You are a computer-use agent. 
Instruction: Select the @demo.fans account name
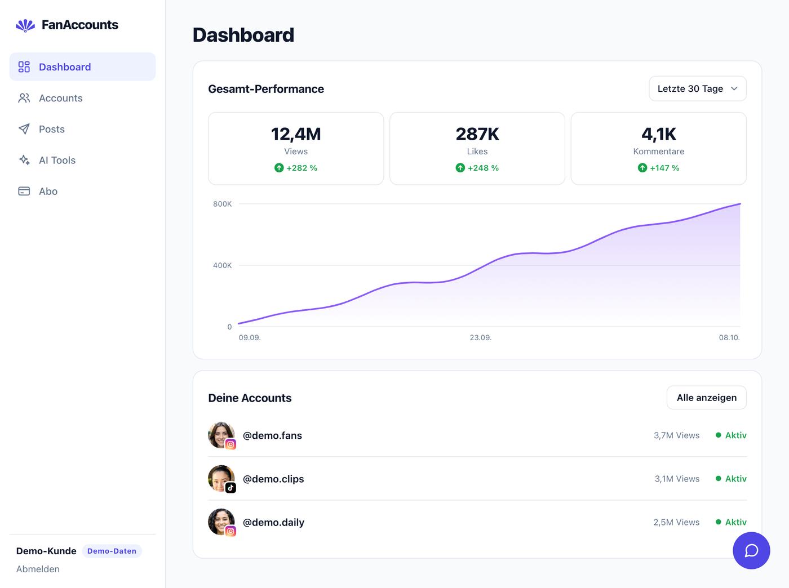tap(272, 435)
